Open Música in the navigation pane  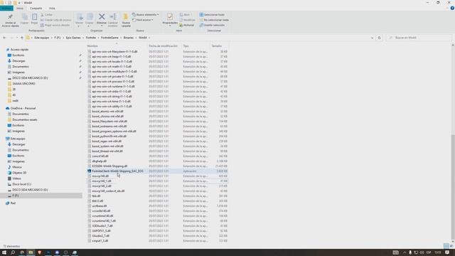point(17,167)
